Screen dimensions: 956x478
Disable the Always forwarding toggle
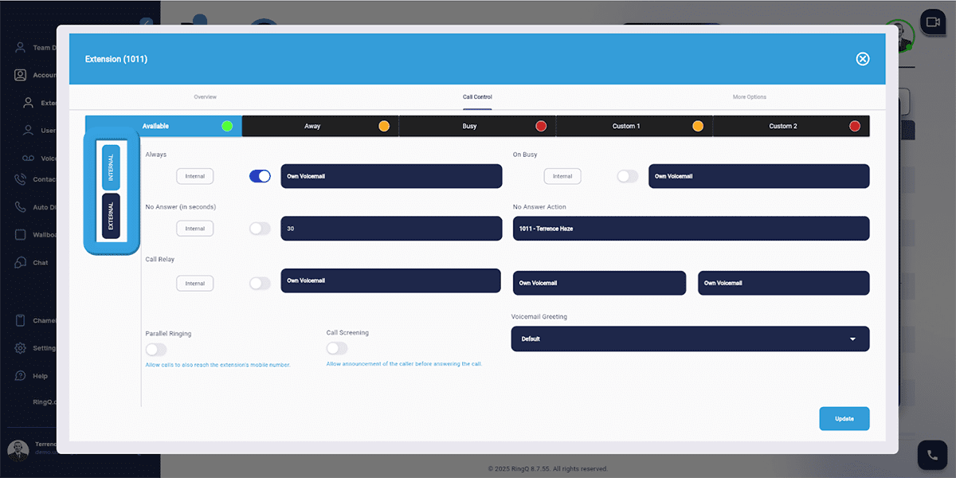point(260,176)
